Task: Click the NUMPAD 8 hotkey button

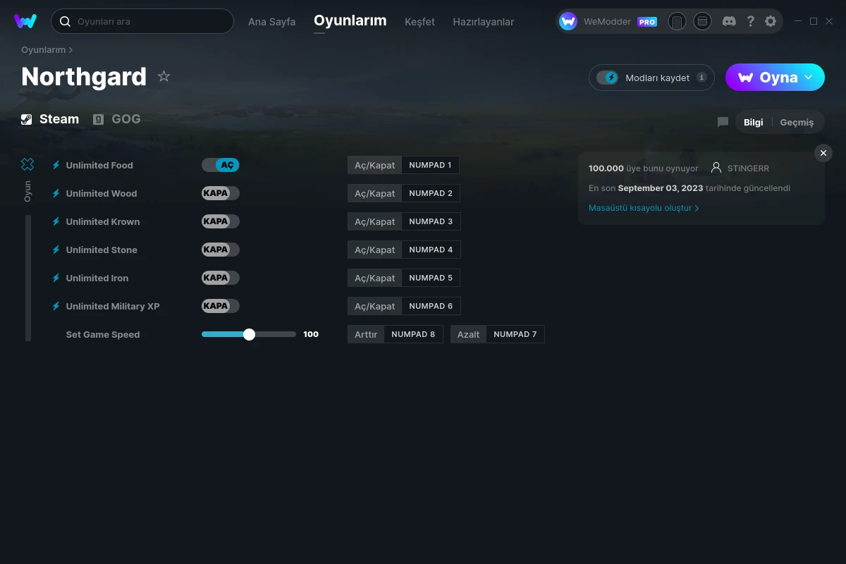Action: coord(413,334)
